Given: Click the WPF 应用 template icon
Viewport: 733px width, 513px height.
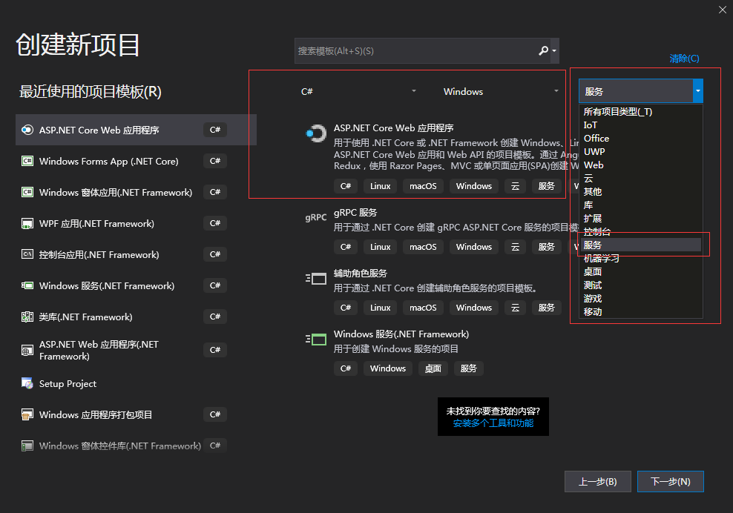Looking at the screenshot, I should click(27, 223).
